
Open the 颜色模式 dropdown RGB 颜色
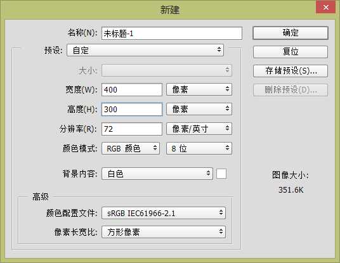tap(131, 148)
